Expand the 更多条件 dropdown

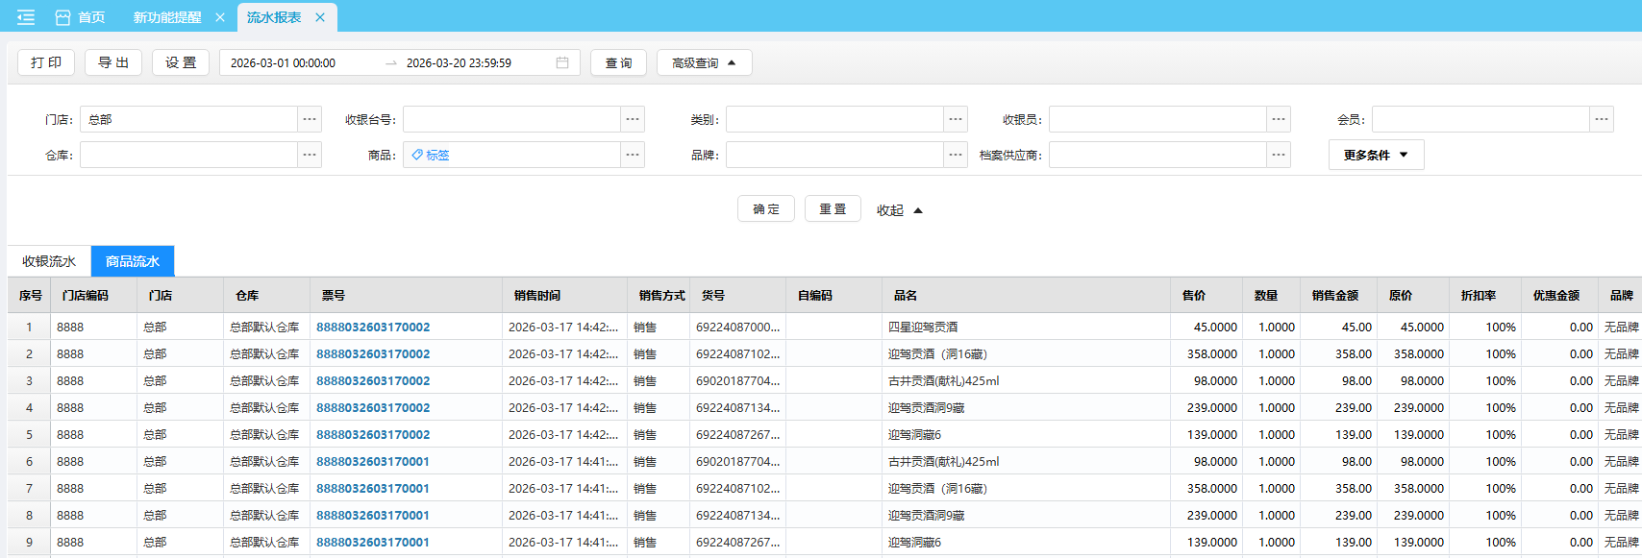tap(1376, 155)
